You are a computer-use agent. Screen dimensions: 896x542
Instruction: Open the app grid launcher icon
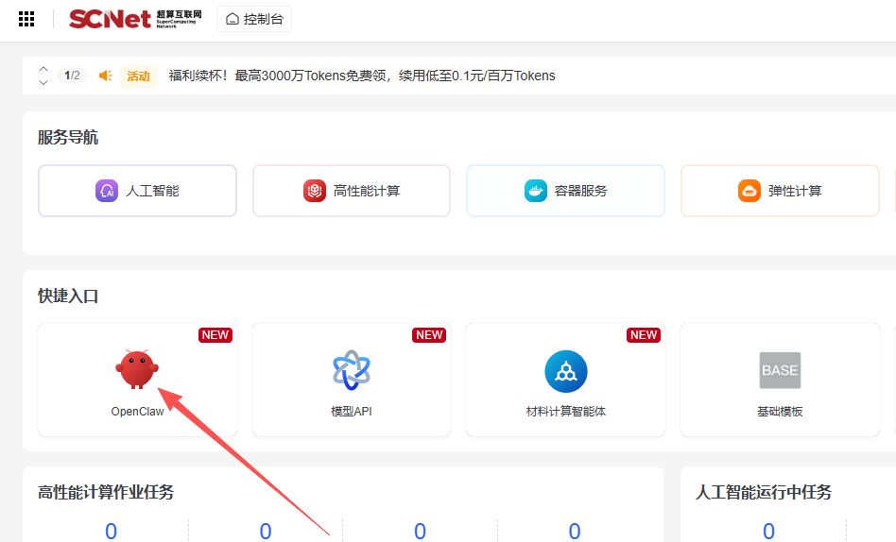[26, 19]
